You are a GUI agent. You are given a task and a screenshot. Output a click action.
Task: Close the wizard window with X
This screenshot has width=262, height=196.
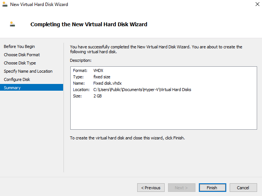click(x=257, y=4)
